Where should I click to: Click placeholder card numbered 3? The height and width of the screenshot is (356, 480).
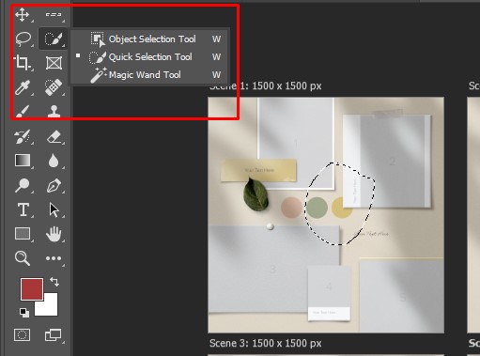pos(273,269)
